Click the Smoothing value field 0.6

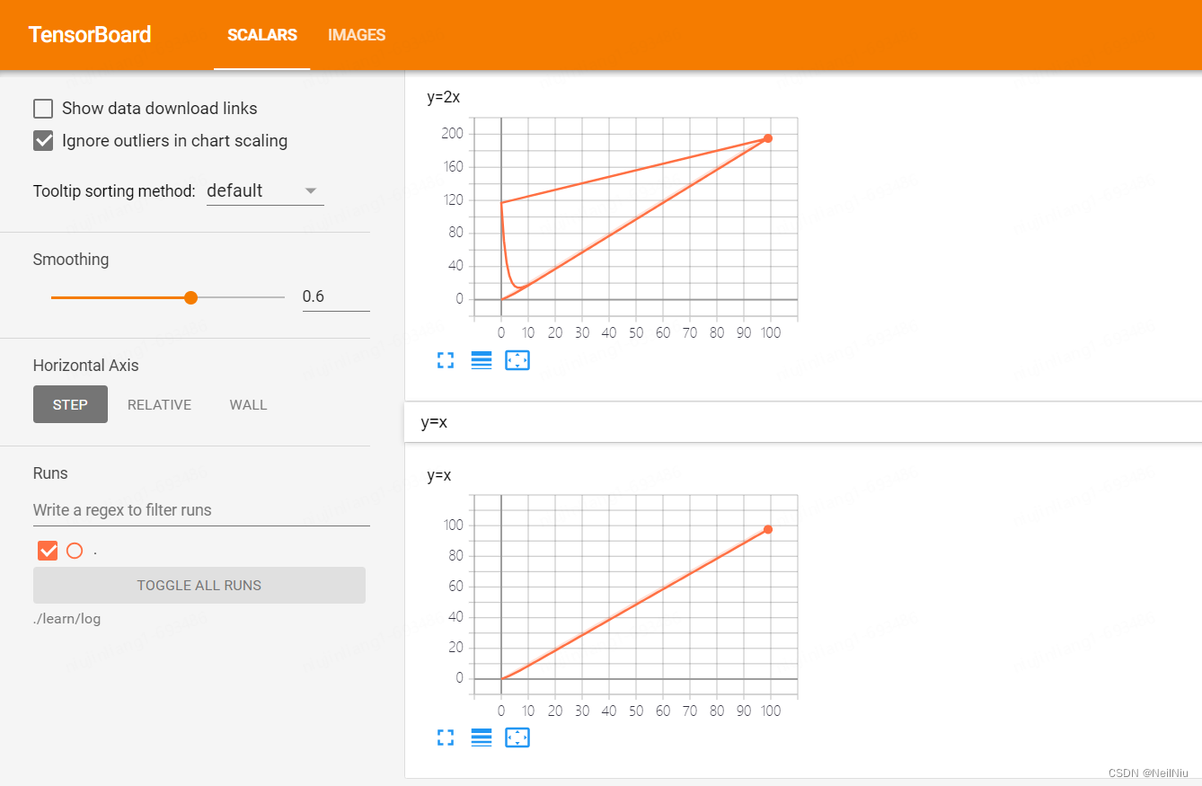(x=336, y=296)
